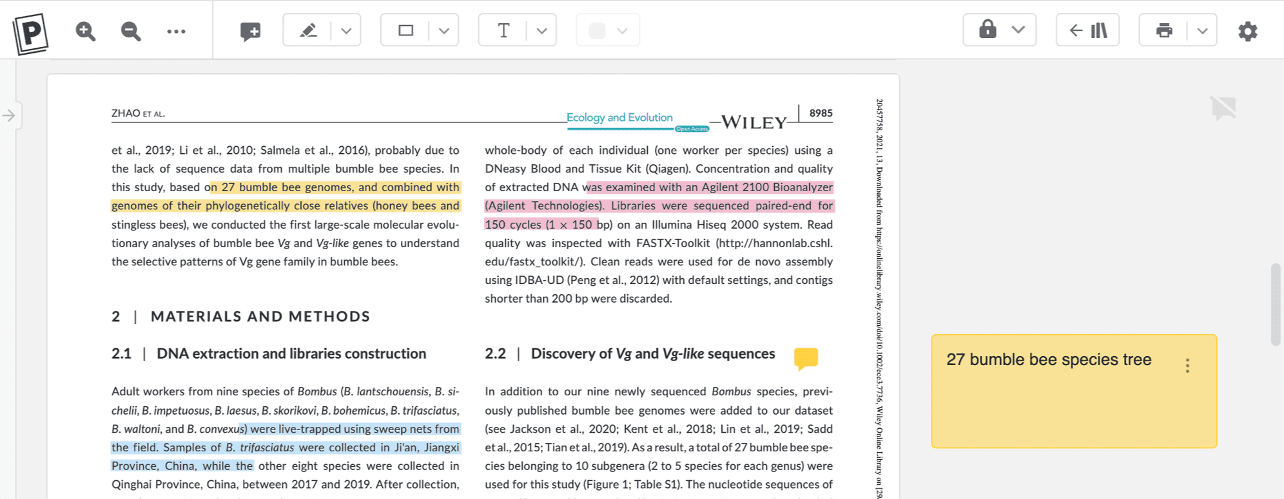Zoom in on the document
The height and width of the screenshot is (499, 1284).
(85, 31)
